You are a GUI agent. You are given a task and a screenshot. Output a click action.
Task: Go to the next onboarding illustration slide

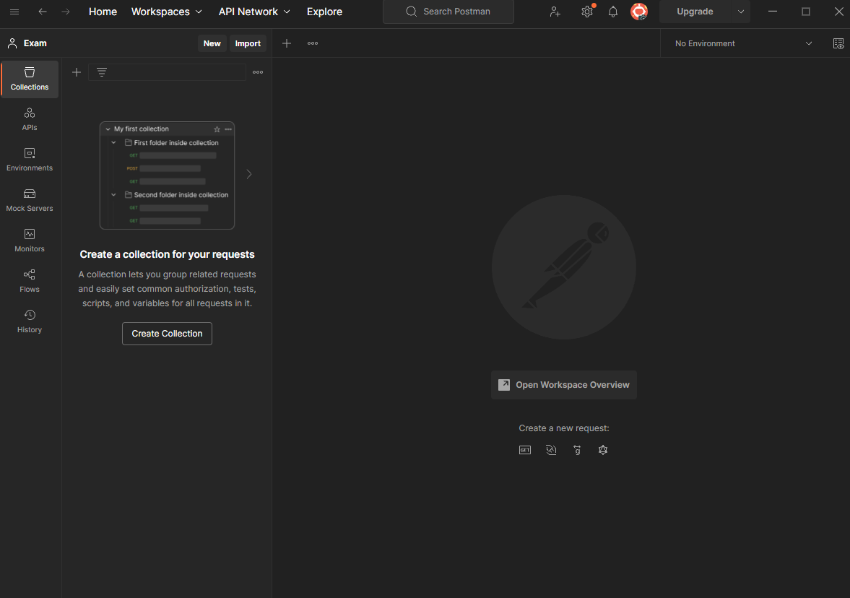(x=249, y=174)
